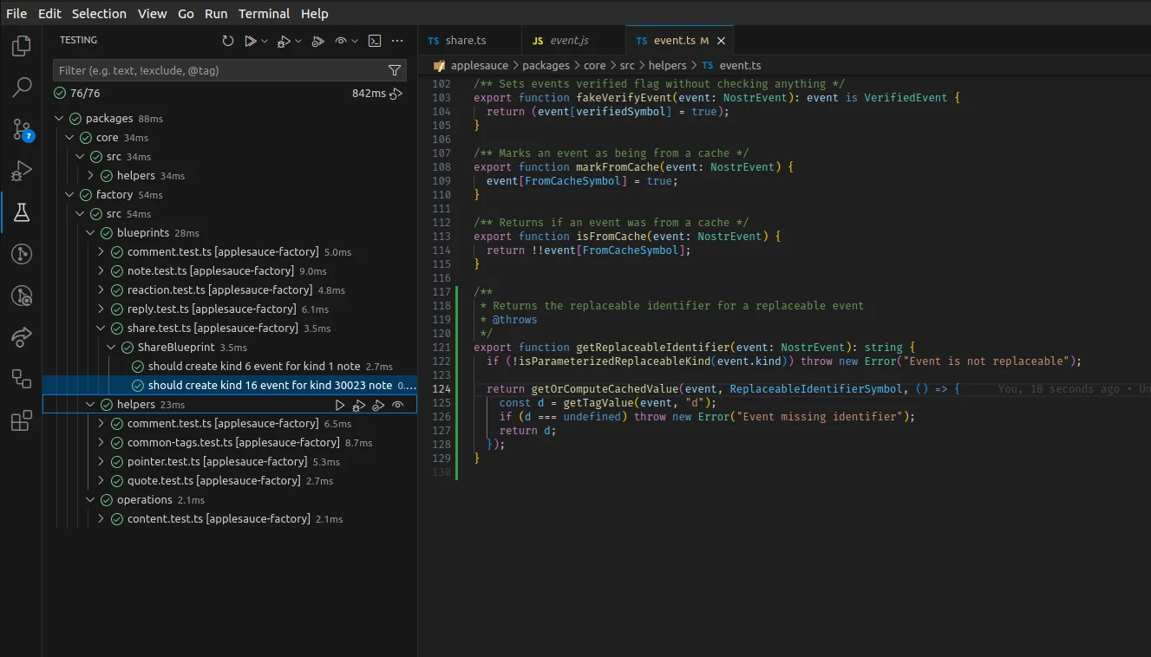This screenshot has height=657, width=1151.
Task: Expand comment.test.ts under blueprints
Action: [x=101, y=252]
